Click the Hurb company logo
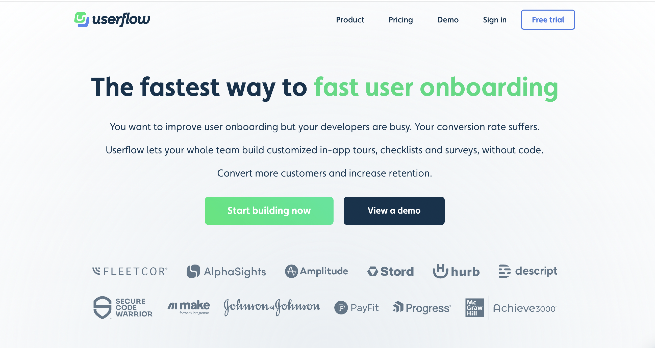 pos(456,272)
